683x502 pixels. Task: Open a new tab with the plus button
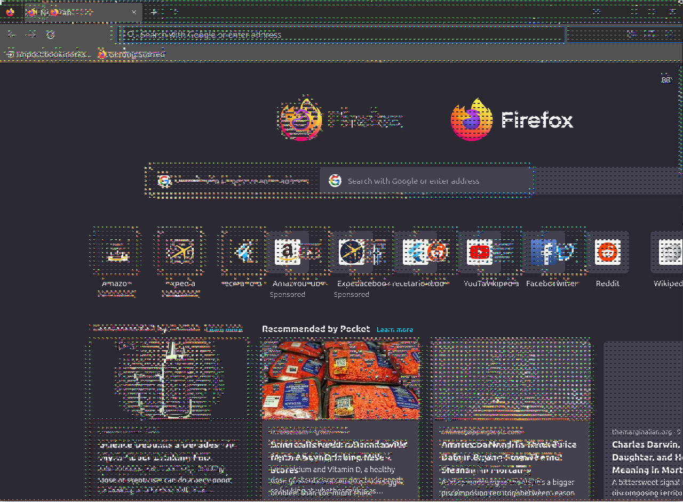[154, 12]
